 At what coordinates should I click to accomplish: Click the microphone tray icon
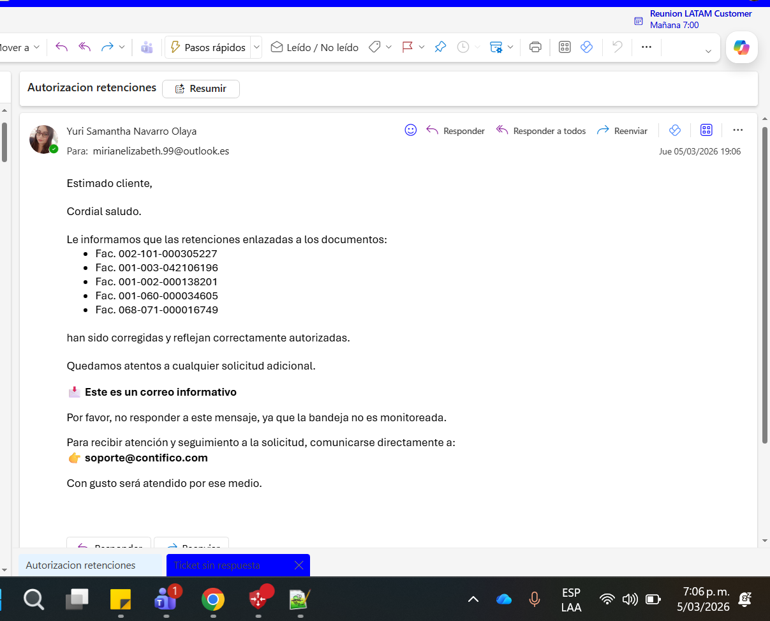point(535,599)
